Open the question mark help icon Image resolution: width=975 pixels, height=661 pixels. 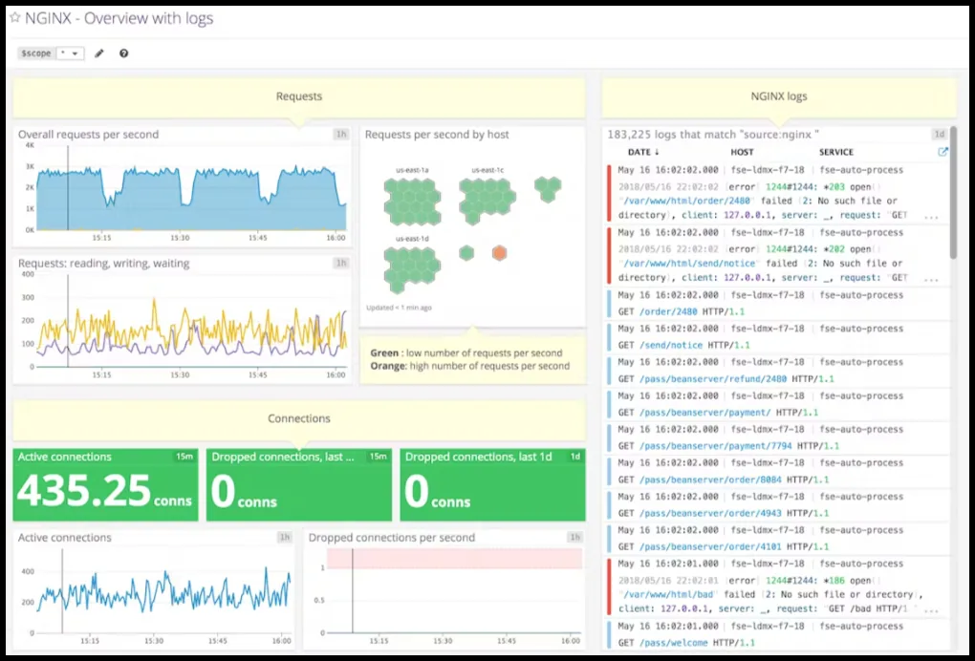coord(123,53)
